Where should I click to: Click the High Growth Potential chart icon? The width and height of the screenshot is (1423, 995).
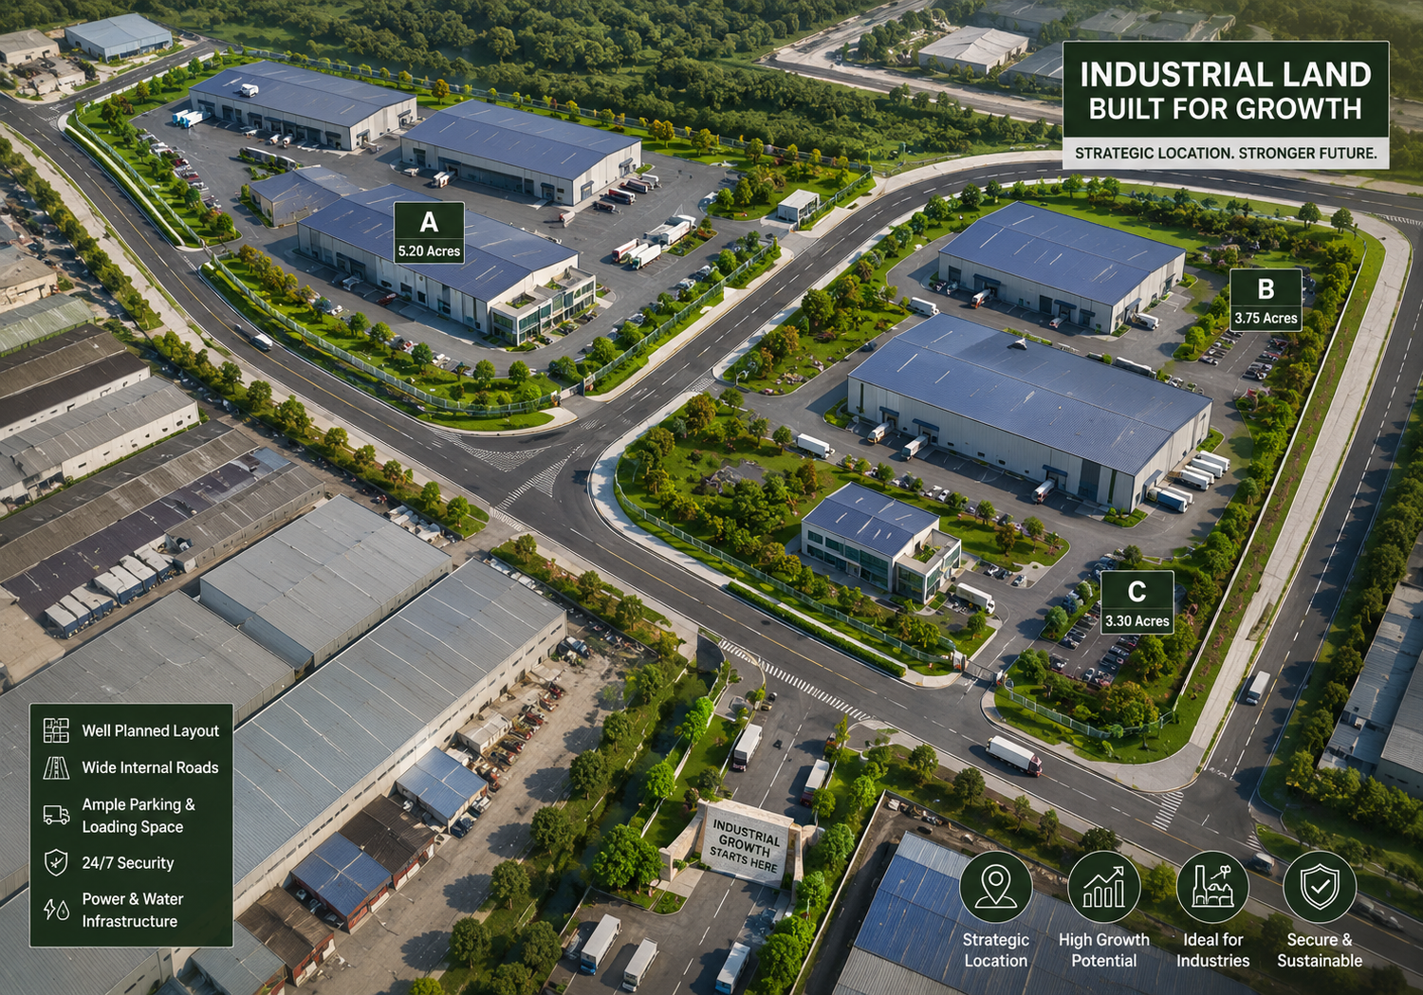(x=1103, y=887)
